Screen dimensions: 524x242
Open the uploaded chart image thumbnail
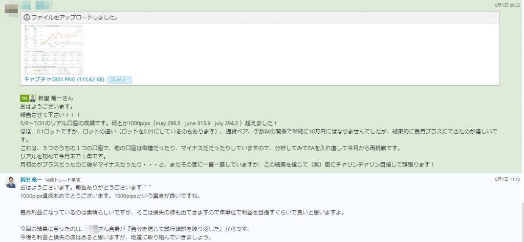[53, 50]
